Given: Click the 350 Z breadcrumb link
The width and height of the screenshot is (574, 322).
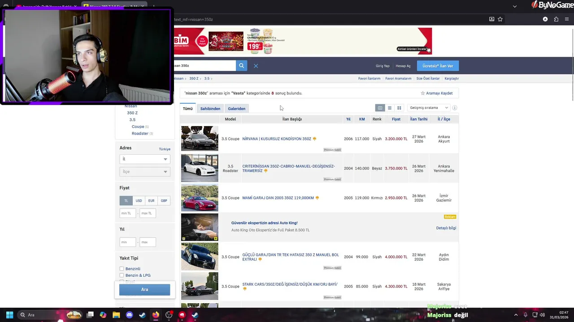Looking at the screenshot, I should [x=194, y=79].
